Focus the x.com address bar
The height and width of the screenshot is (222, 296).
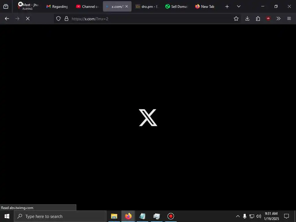click(147, 19)
